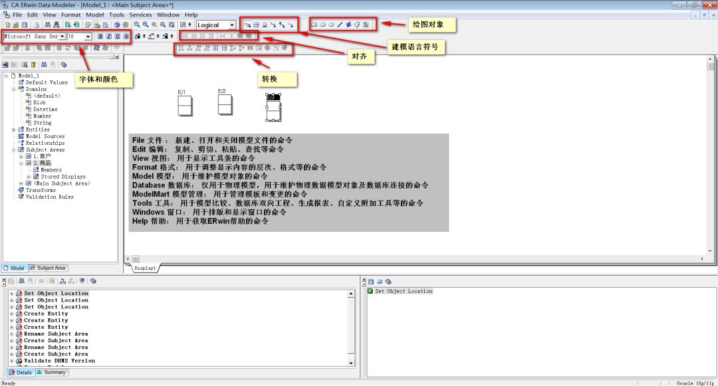The width and height of the screenshot is (718, 386).
Task: Select the Line drawing tool
Action: point(340,25)
